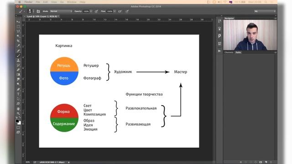Click delete path trash icon
The height and width of the screenshot is (164, 292).
coord(271,162)
